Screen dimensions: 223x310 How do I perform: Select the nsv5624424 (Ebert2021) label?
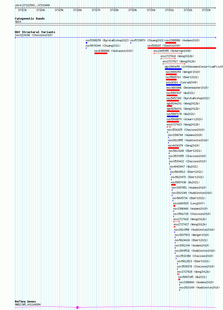coord(191,240)
